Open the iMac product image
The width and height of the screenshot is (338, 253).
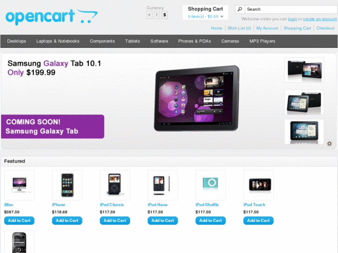click(19, 185)
